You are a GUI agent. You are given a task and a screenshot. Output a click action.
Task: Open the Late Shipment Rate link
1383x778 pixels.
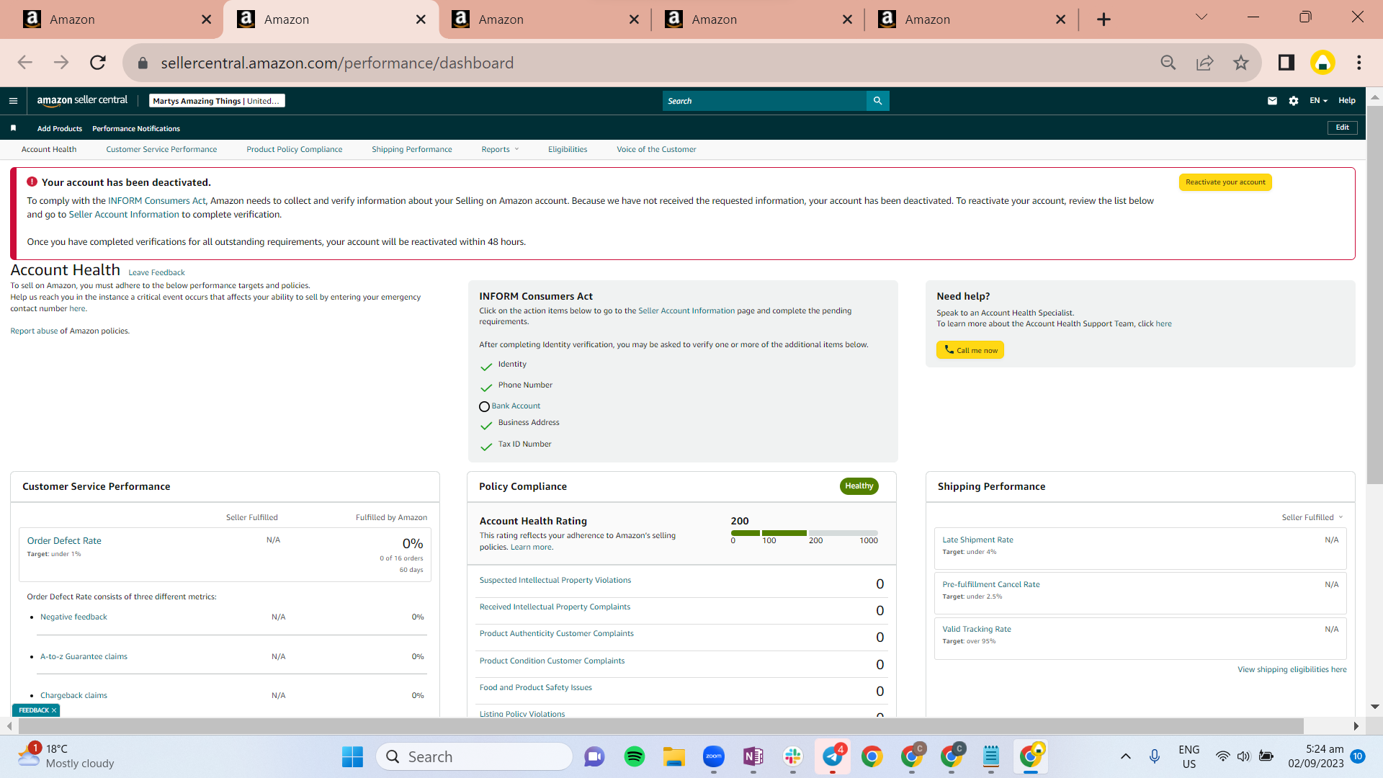coord(977,540)
